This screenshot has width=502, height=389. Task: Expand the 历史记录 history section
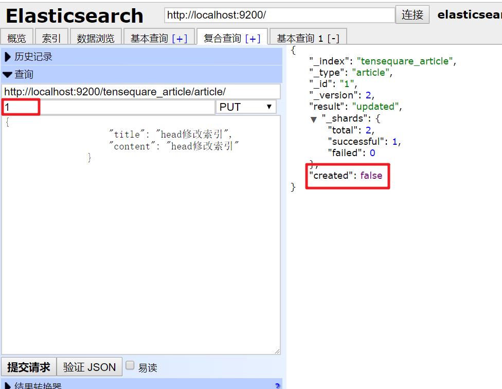tap(141, 57)
